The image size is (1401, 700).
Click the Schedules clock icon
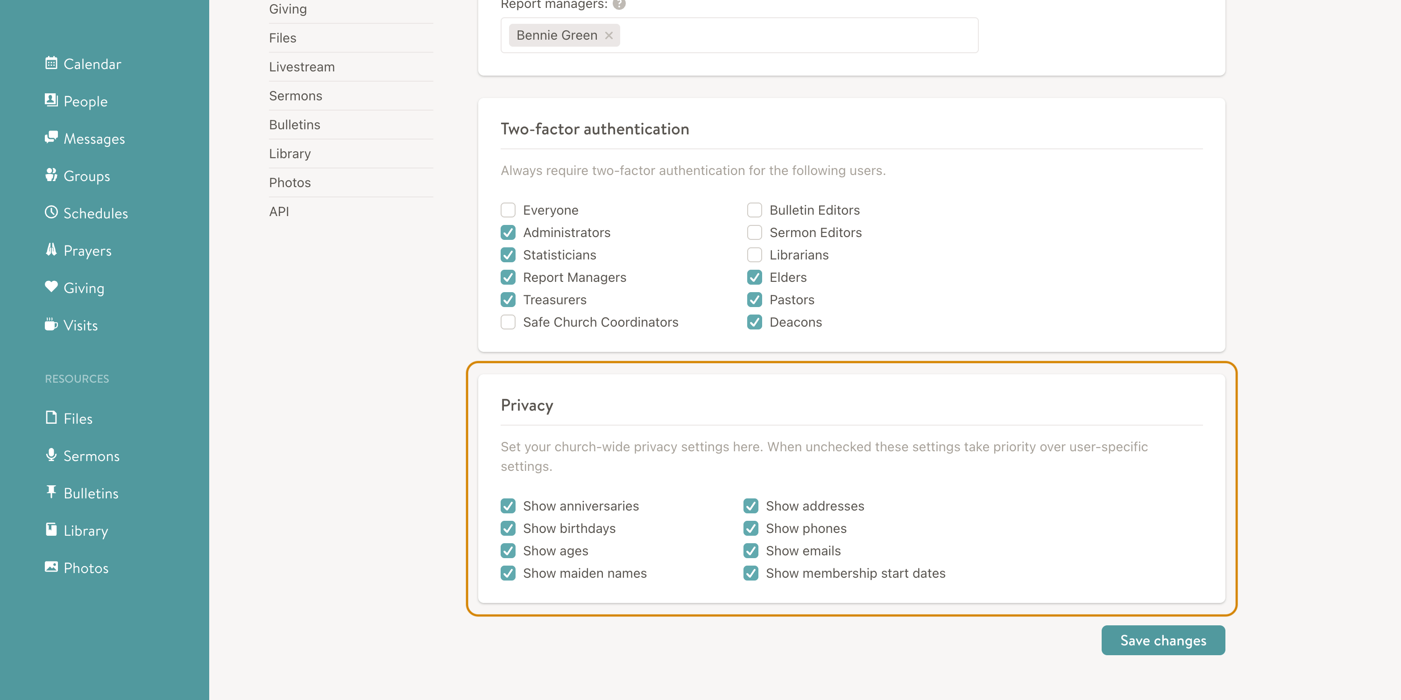coord(51,212)
